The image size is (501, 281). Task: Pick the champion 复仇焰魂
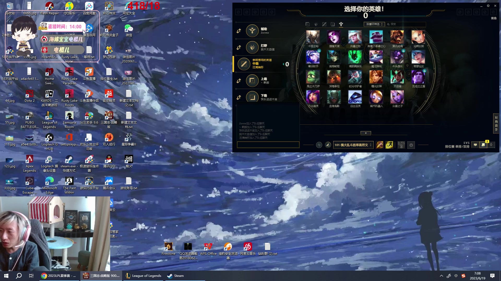[397, 37]
